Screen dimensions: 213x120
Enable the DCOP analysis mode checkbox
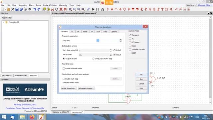(x=130, y=53)
